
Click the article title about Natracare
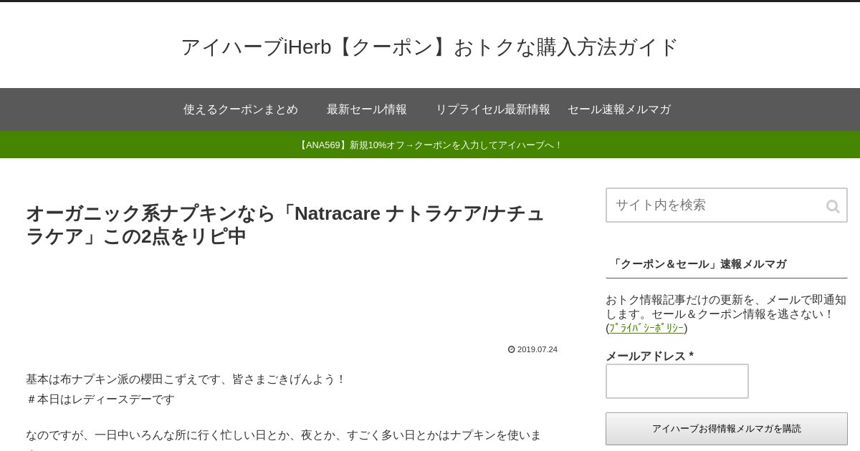[285, 225]
